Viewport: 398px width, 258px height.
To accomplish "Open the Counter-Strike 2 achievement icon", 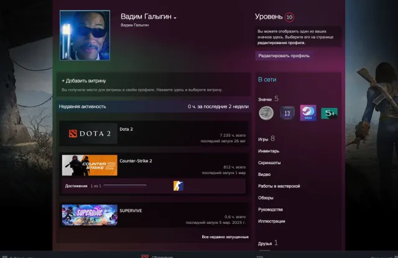I will (178, 186).
